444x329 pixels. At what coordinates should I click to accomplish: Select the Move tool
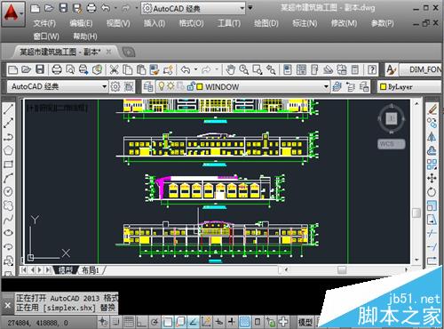pos(432,178)
